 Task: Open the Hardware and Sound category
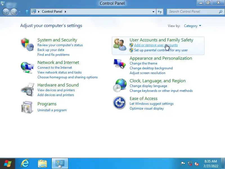point(58,85)
